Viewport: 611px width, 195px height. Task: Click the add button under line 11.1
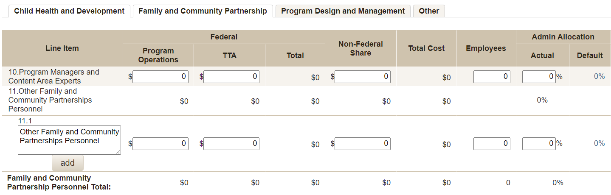(x=68, y=163)
